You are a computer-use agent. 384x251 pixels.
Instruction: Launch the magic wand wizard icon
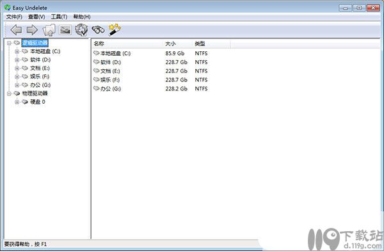point(115,29)
